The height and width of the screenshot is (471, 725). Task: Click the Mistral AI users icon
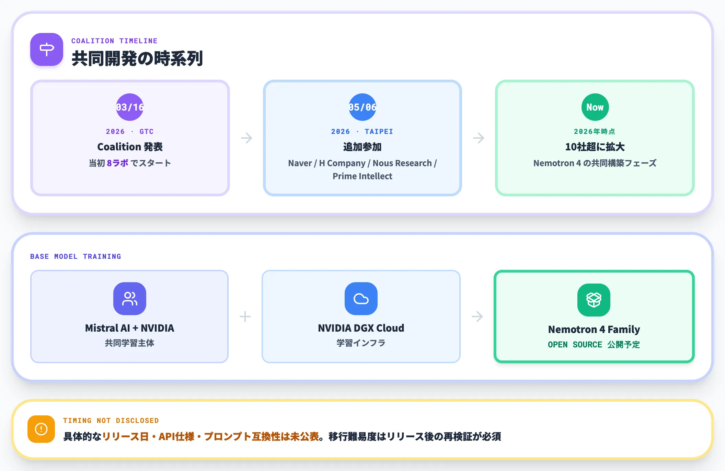(x=130, y=299)
